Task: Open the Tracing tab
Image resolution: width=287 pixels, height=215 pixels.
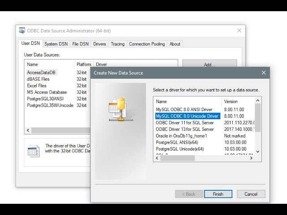Action: click(117, 44)
